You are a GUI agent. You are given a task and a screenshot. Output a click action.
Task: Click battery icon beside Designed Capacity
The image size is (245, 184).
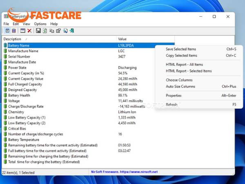point(5,90)
